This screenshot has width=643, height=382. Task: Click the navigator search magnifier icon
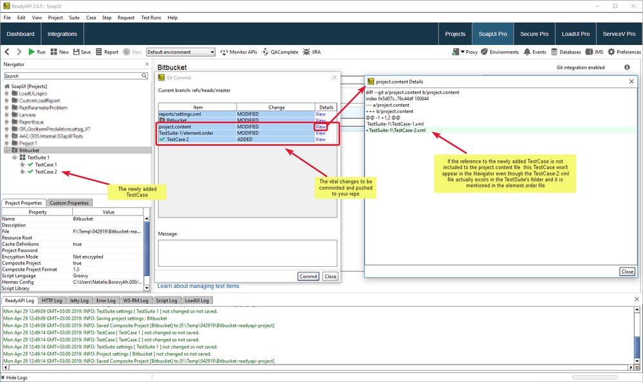pyautogui.click(x=144, y=76)
